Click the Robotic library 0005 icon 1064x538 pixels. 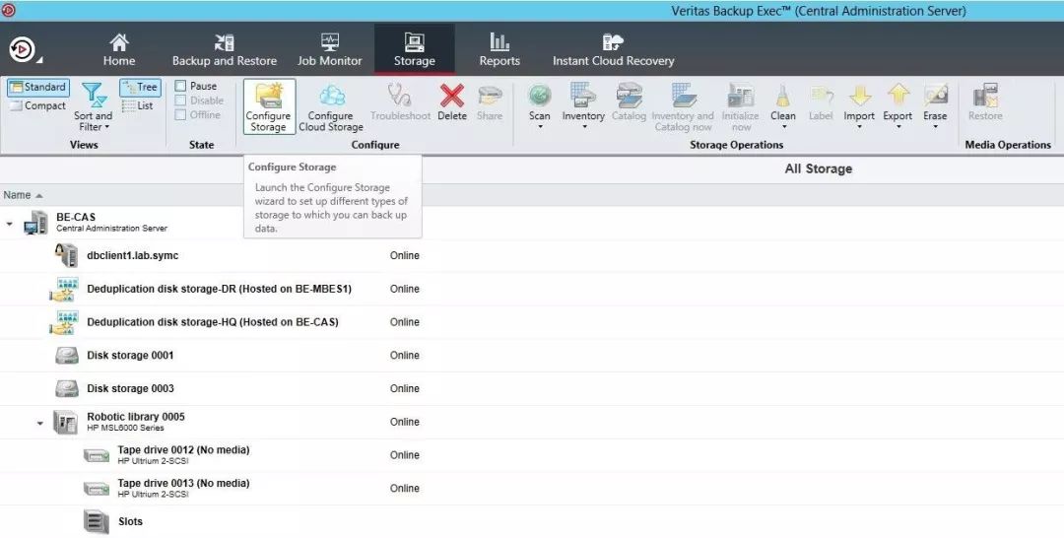pos(66,422)
